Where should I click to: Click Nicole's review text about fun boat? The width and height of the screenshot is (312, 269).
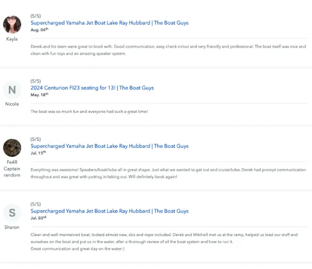(89, 111)
